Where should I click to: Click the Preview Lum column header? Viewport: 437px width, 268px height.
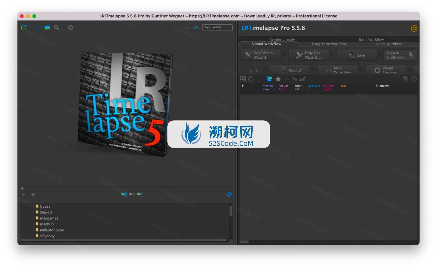(x=268, y=88)
